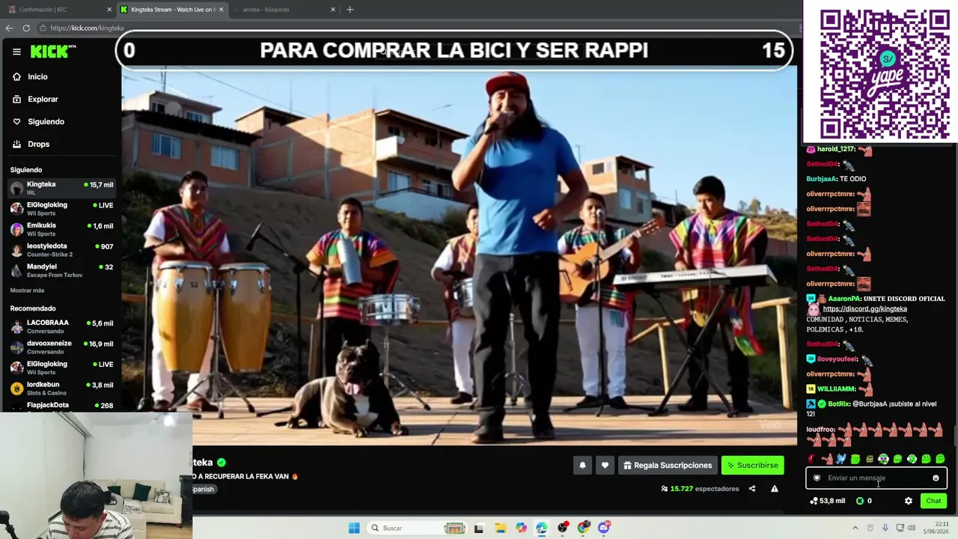
Task: Click the share stream icon
Action: tap(752, 489)
